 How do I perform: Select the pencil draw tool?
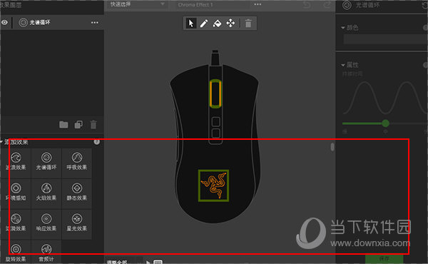coord(204,24)
